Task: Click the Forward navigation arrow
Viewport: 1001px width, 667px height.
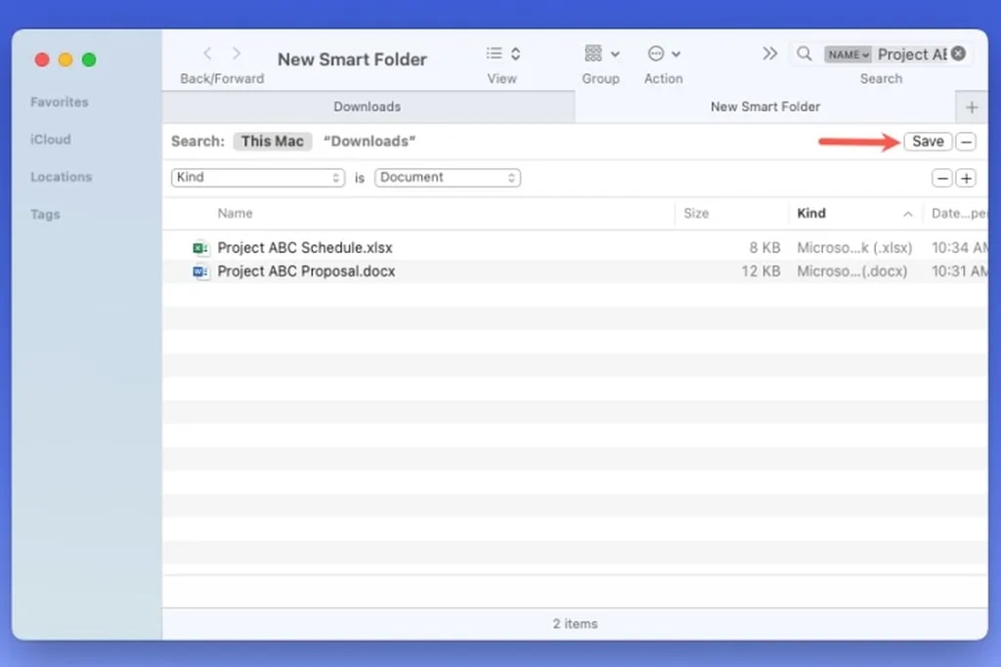Action: (x=238, y=54)
